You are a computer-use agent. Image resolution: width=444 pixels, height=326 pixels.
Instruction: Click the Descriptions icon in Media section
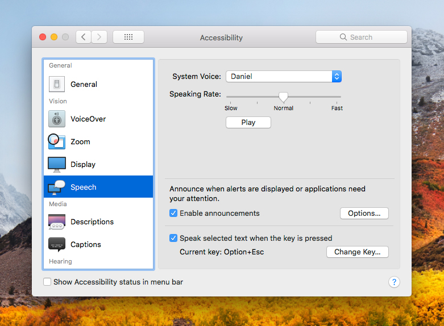[57, 221]
